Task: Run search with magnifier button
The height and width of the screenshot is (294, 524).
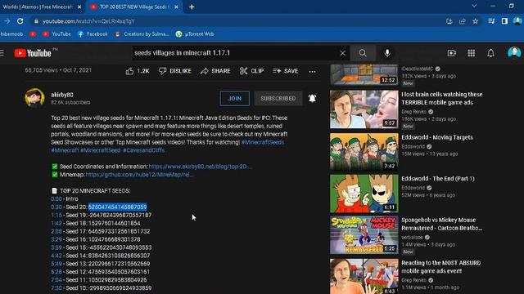Action: pyautogui.click(x=363, y=53)
